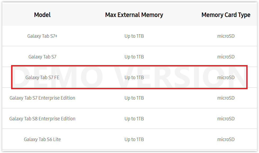Click microSD in the Galaxy Tab S7 FE row
Viewport: 259px width, 153px height.
[226, 78]
